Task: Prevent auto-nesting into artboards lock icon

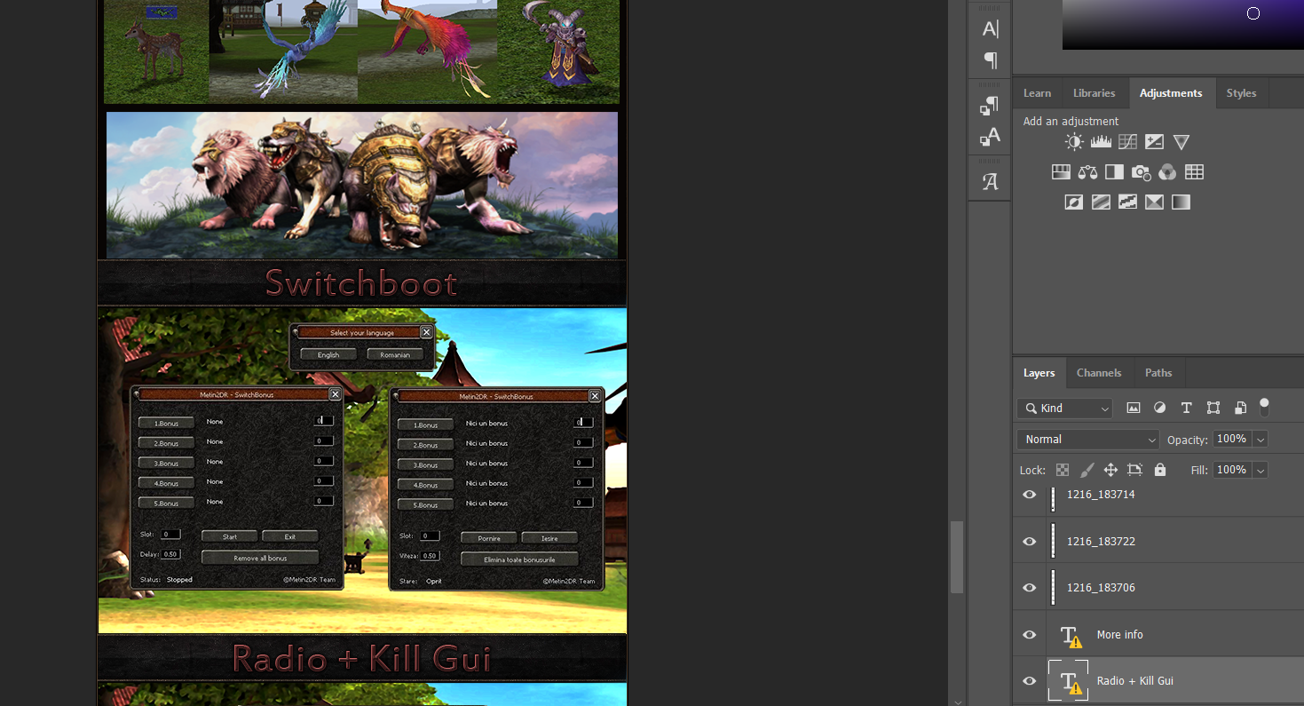Action: [1134, 470]
